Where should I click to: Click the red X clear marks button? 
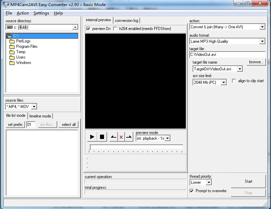[x=121, y=137]
